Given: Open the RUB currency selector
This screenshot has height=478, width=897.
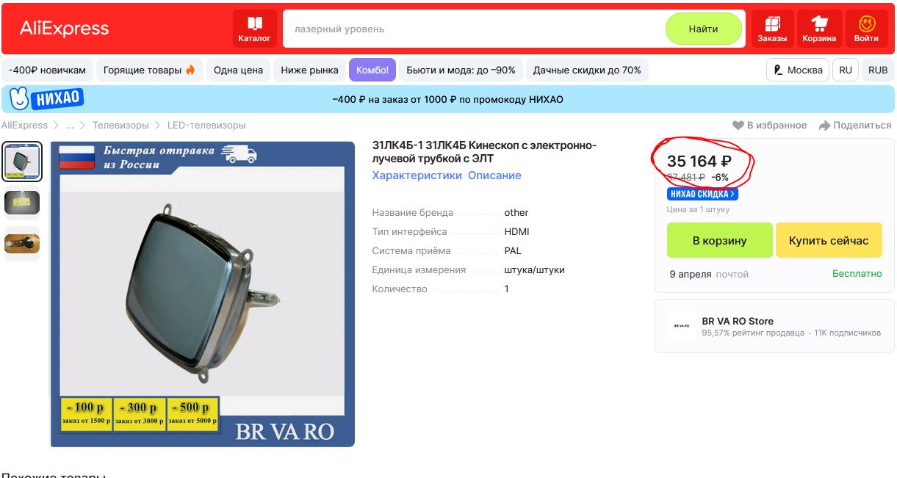Looking at the screenshot, I should (878, 70).
